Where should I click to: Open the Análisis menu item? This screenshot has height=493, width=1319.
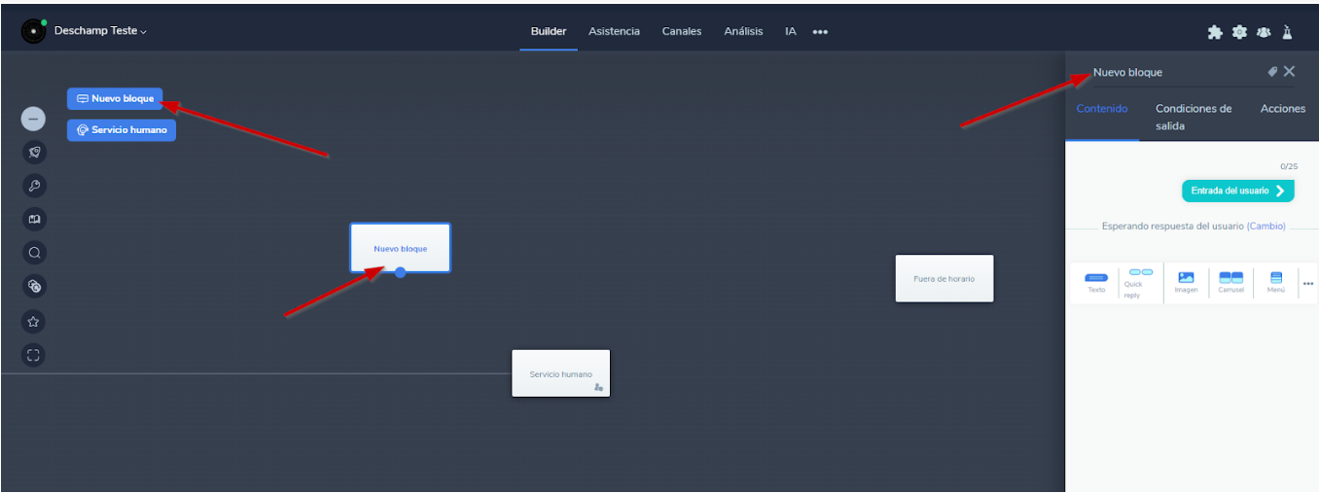pyautogui.click(x=743, y=31)
